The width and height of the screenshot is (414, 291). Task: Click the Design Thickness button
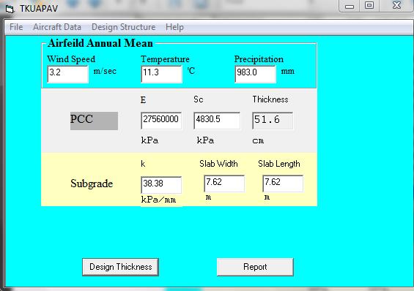(120, 267)
